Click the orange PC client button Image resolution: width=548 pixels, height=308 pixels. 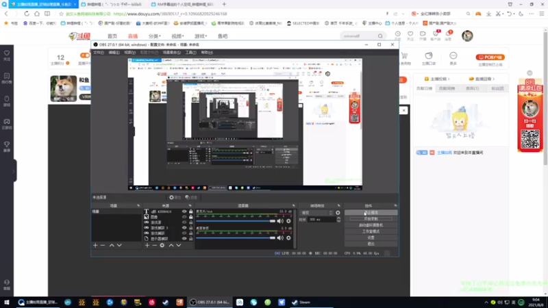click(x=490, y=57)
